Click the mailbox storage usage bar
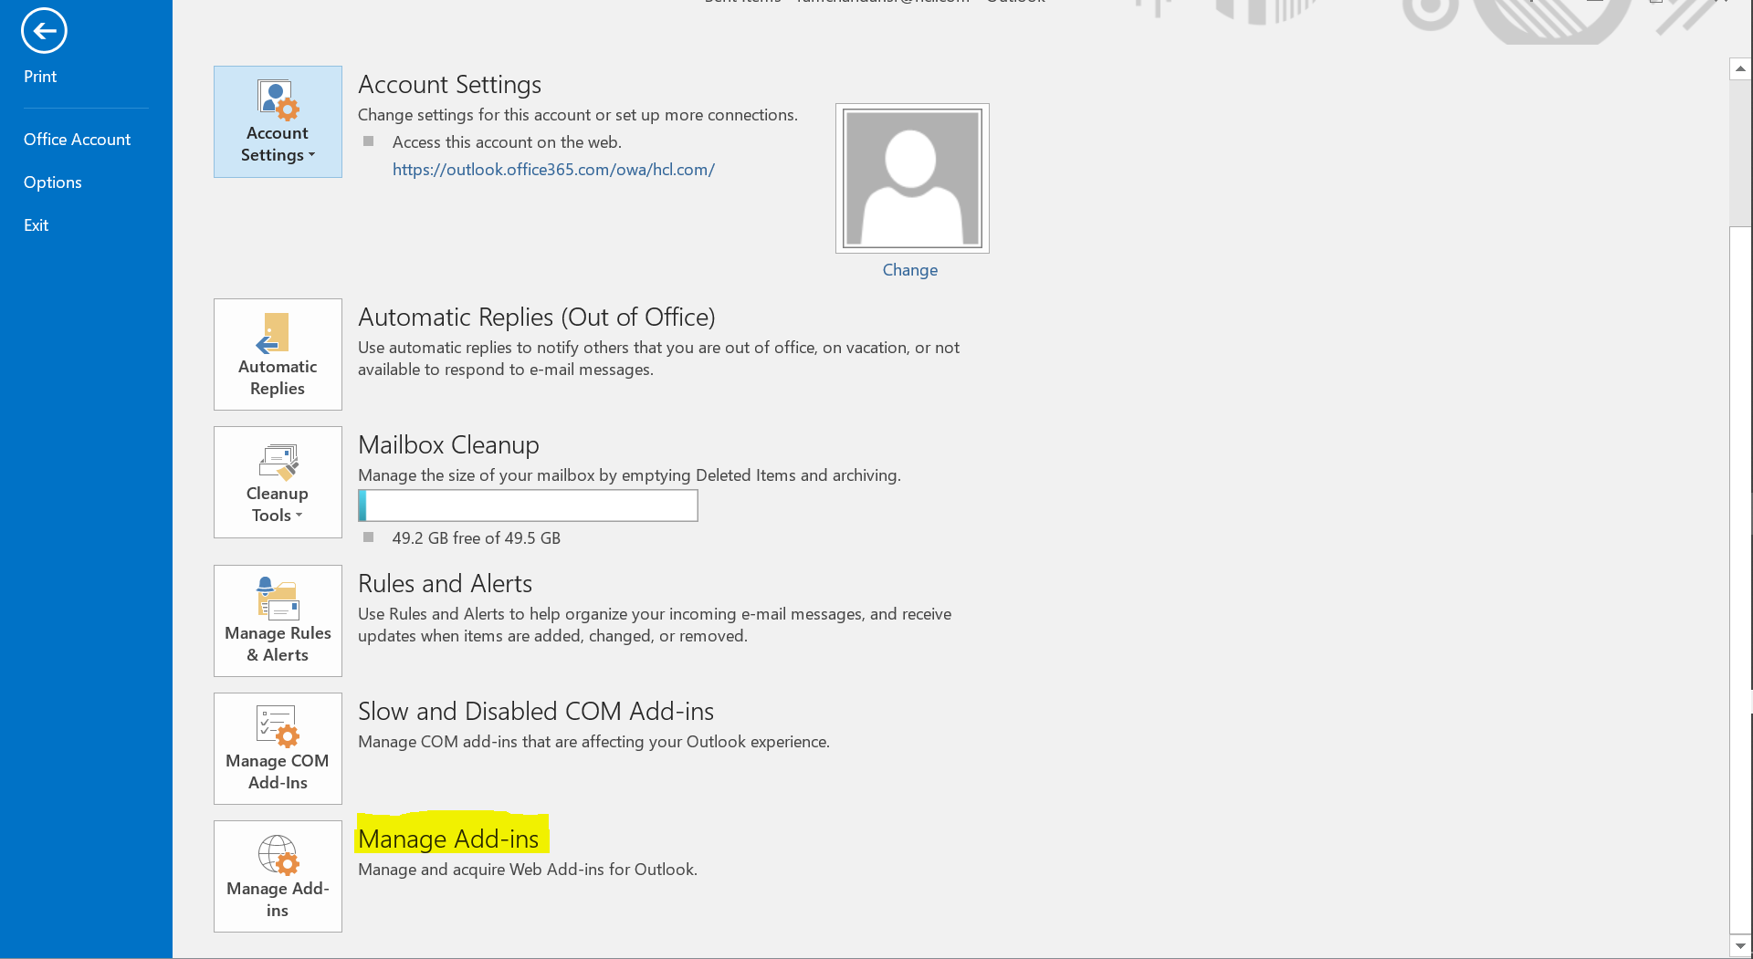 point(528,505)
